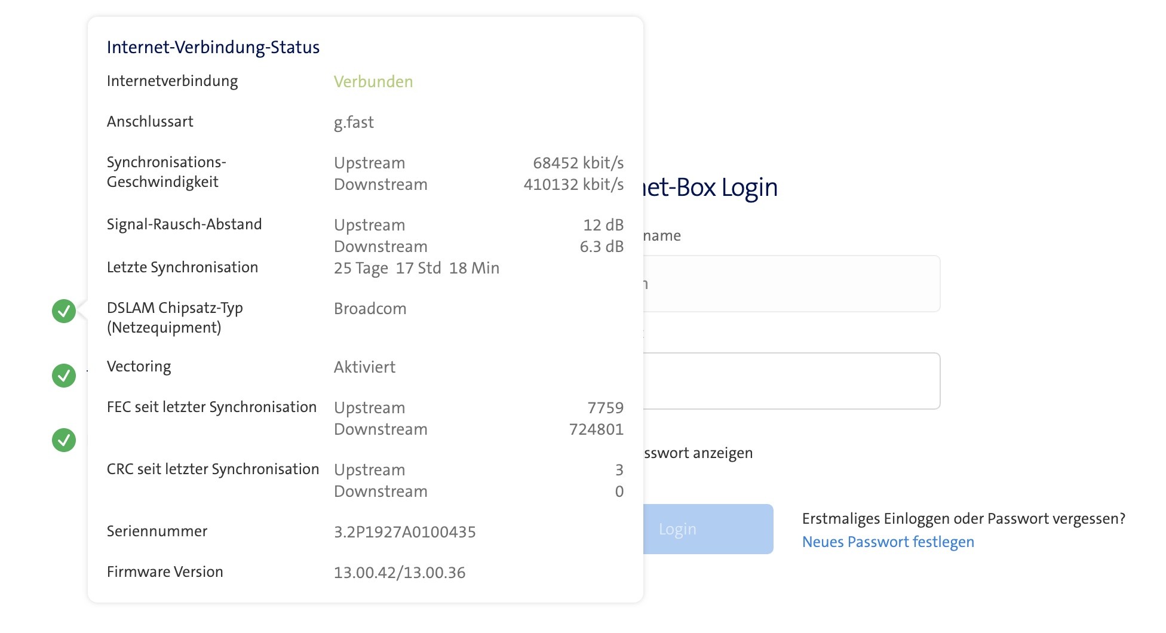Select the Broadcom chipset value
The height and width of the screenshot is (633, 1166).
pyautogui.click(x=370, y=309)
